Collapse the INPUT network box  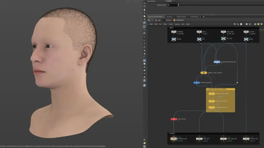coord(168,28)
